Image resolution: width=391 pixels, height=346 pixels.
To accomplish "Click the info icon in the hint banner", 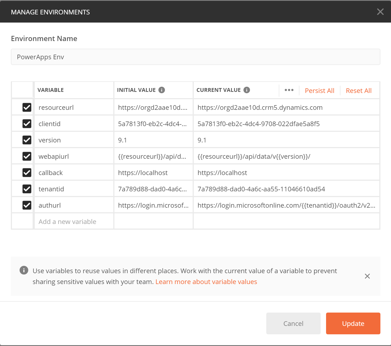I will tap(24, 270).
